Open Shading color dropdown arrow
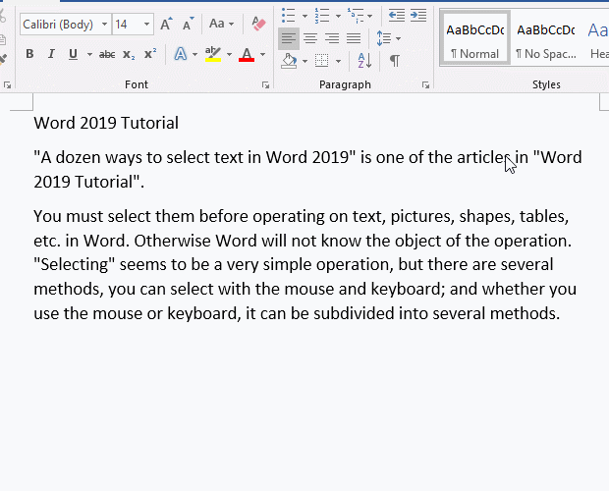 [x=304, y=61]
